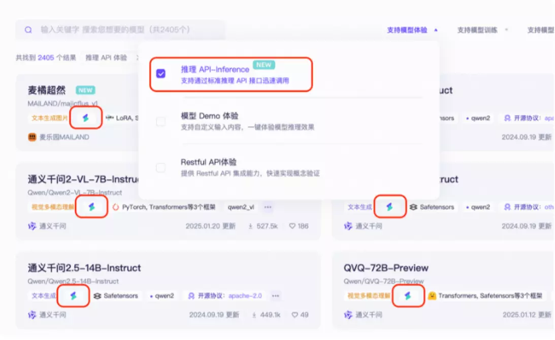The width and height of the screenshot is (555, 340).
Task: Click the 2025.01.12 更新 date text
Action: tap(527, 315)
